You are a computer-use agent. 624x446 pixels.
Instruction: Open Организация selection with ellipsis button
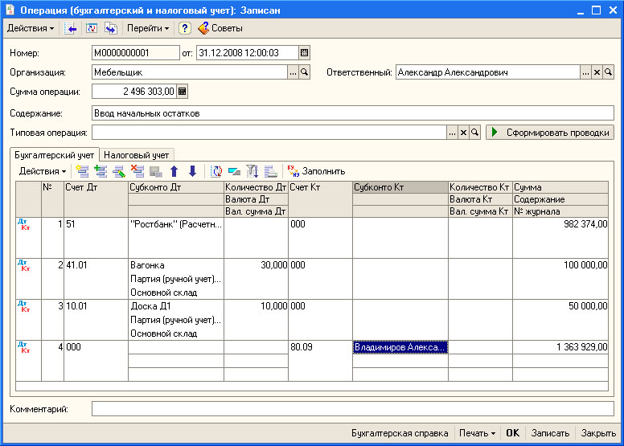293,72
